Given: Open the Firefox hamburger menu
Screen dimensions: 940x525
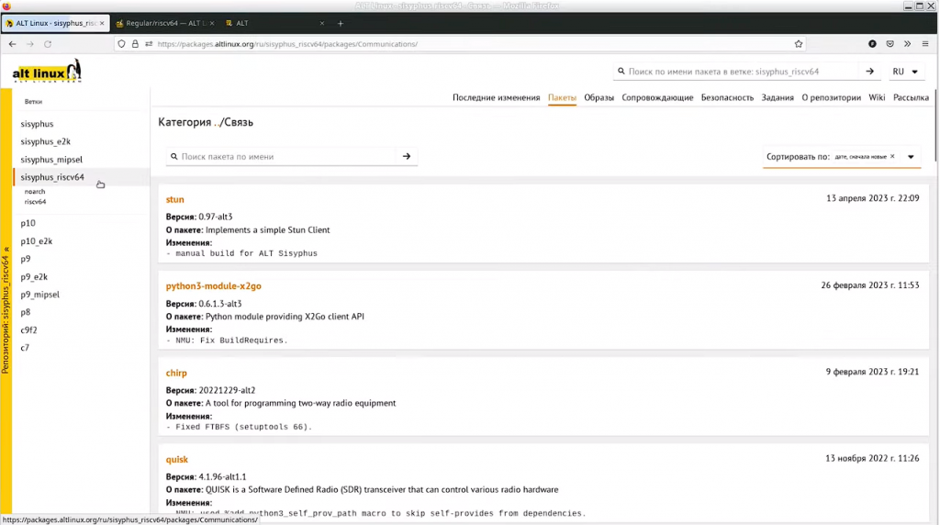Looking at the screenshot, I should (x=925, y=44).
